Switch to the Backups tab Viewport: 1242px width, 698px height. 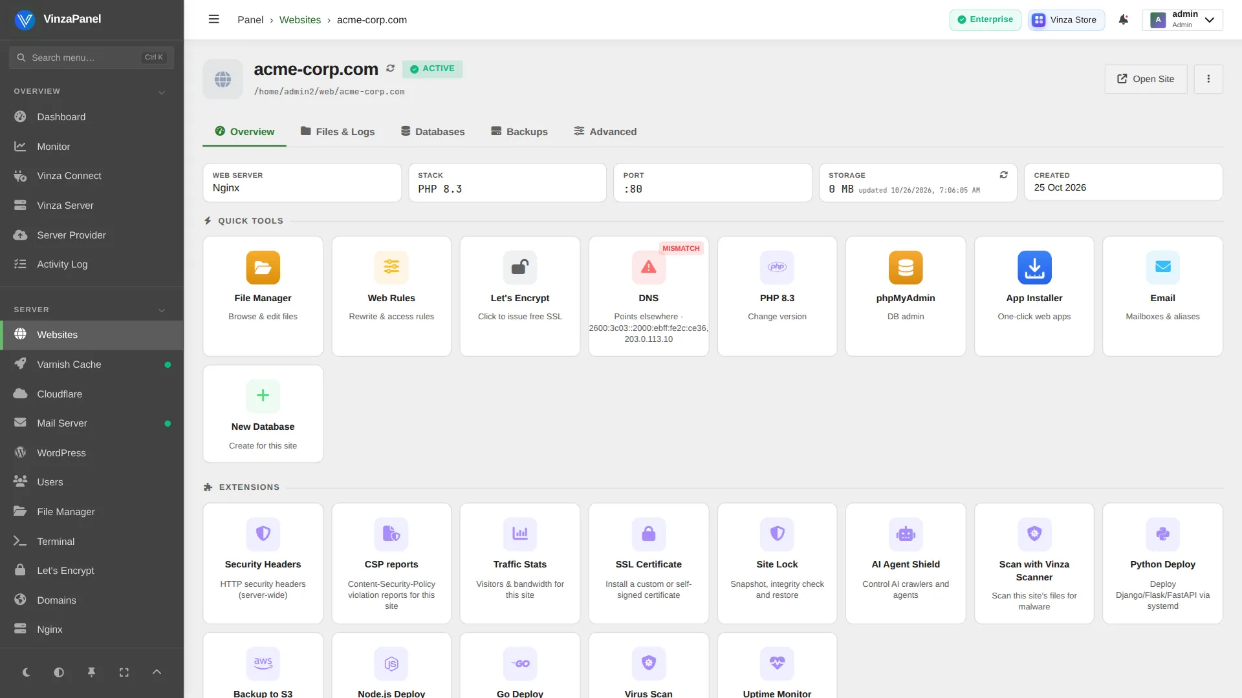[x=519, y=132]
